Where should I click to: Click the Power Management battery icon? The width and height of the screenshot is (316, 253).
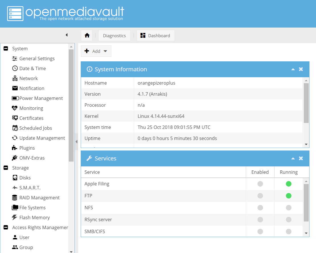(x=15, y=98)
